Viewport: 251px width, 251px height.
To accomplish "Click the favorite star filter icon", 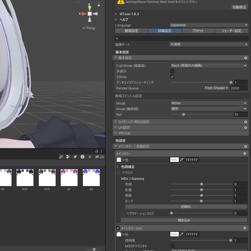I will tap(90, 157).
